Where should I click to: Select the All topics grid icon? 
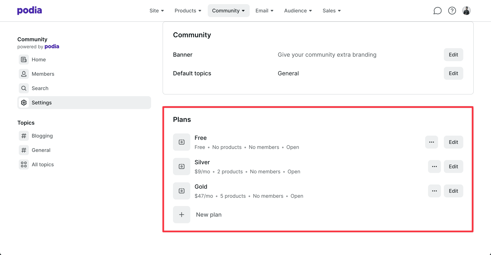24,164
